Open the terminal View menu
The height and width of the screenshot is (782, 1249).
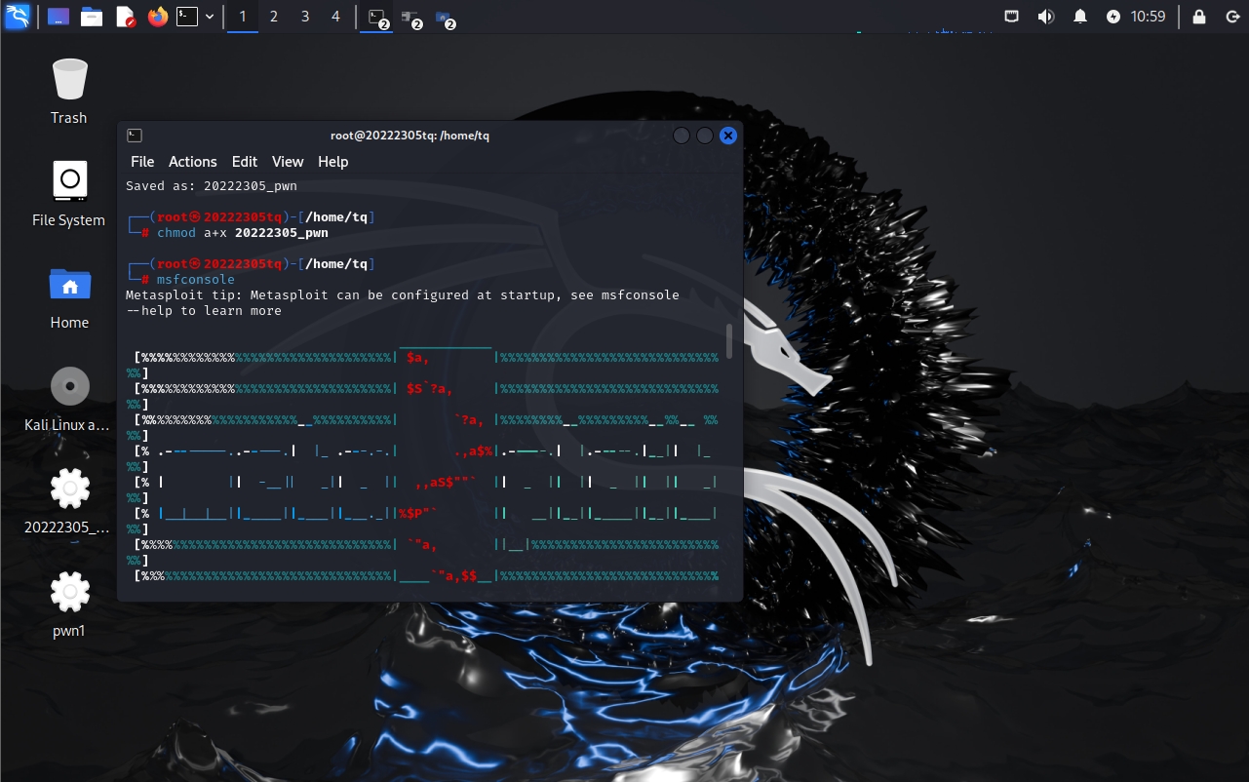(x=288, y=162)
